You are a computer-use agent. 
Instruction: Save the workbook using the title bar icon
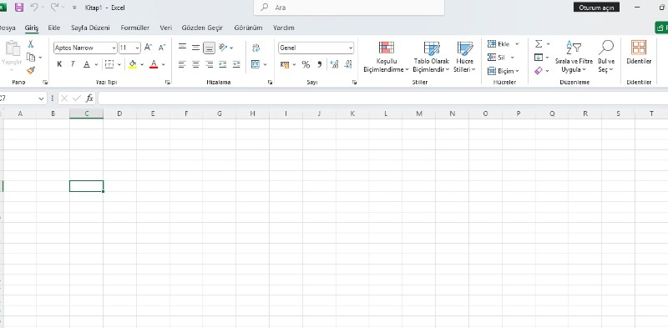click(19, 8)
